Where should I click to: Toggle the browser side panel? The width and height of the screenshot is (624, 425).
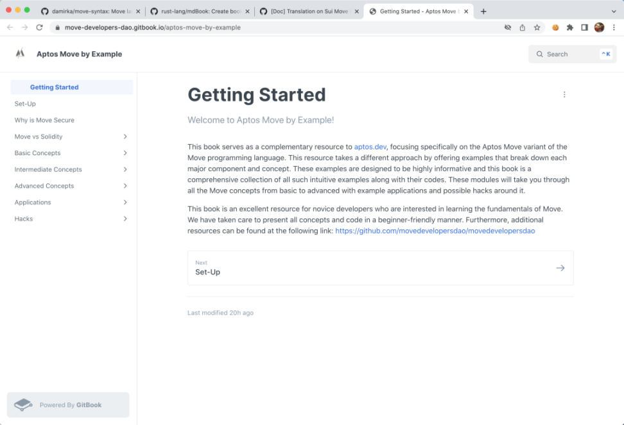tap(584, 28)
